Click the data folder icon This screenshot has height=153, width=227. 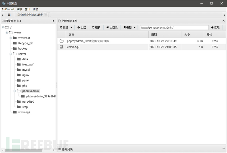[x=19, y=59]
